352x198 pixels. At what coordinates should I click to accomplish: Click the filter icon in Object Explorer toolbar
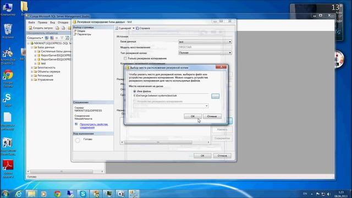pos(62,38)
